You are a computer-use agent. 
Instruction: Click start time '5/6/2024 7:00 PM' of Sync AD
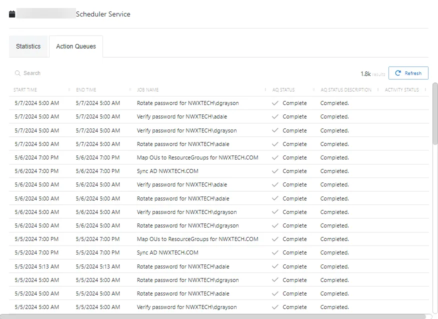(36, 171)
